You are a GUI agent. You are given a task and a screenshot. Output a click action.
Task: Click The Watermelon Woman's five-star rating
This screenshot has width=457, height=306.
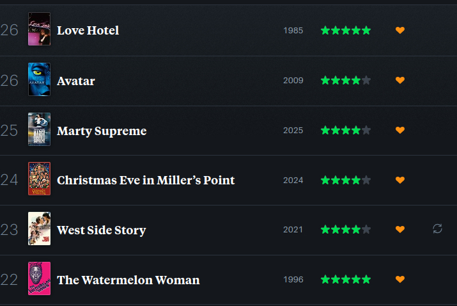[345, 279]
